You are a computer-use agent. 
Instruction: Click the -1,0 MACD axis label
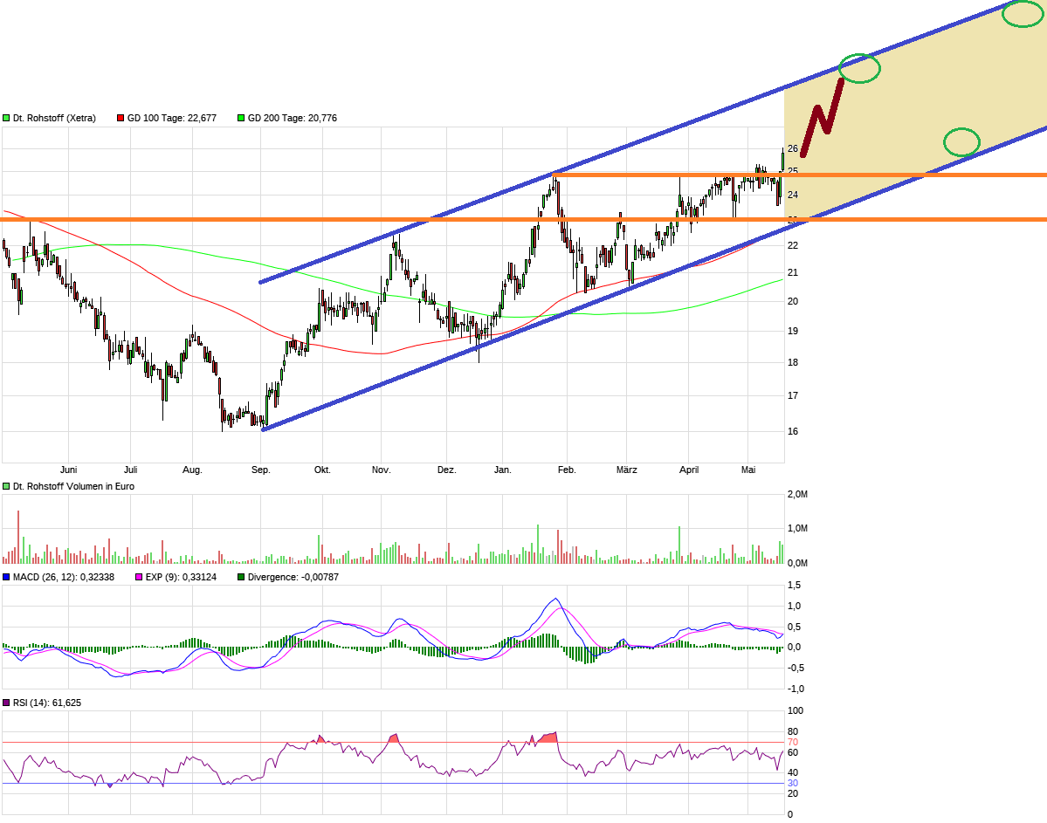point(796,689)
